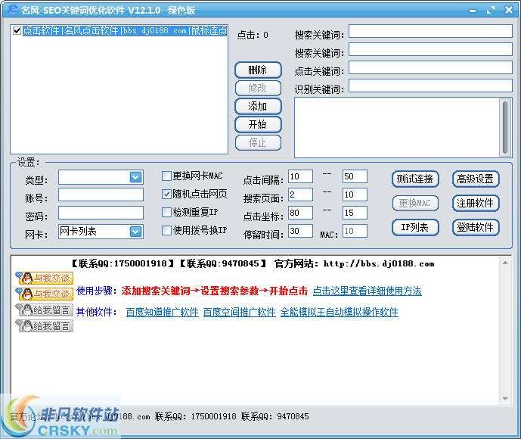Click the 删除 button

click(258, 70)
